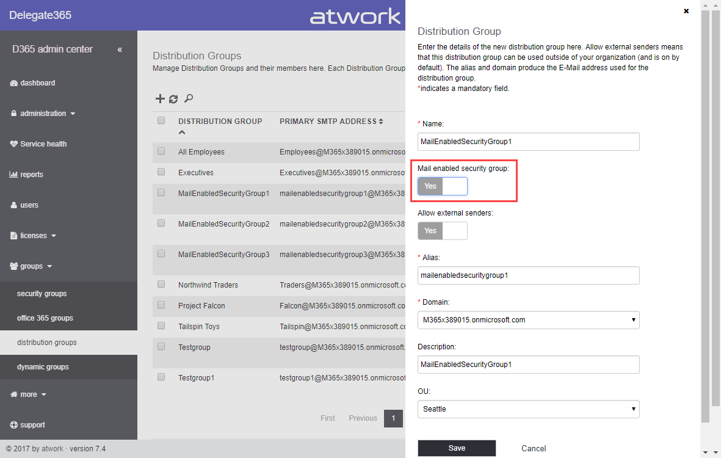Click the Save button
This screenshot has width=721, height=458.
(x=456, y=448)
